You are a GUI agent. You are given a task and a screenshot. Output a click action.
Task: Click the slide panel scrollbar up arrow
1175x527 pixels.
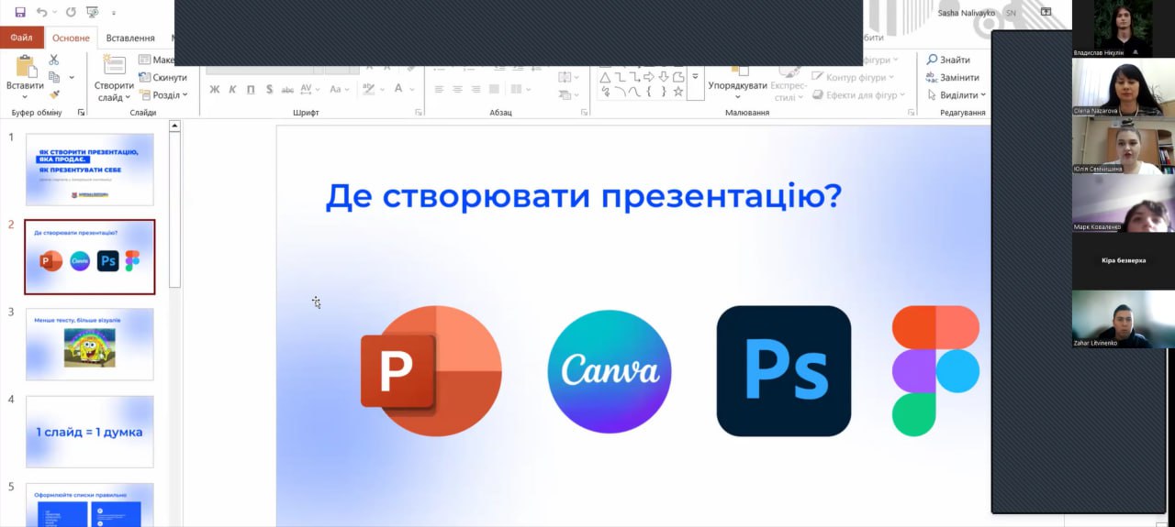174,126
